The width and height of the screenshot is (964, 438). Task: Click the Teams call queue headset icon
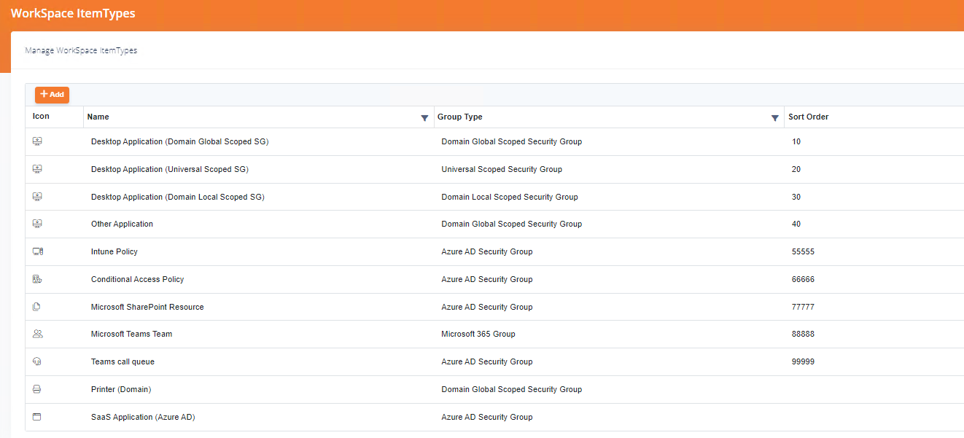[37, 361]
